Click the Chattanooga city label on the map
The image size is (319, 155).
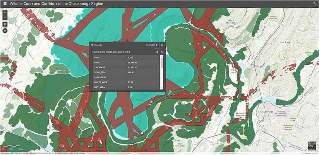point(264,112)
